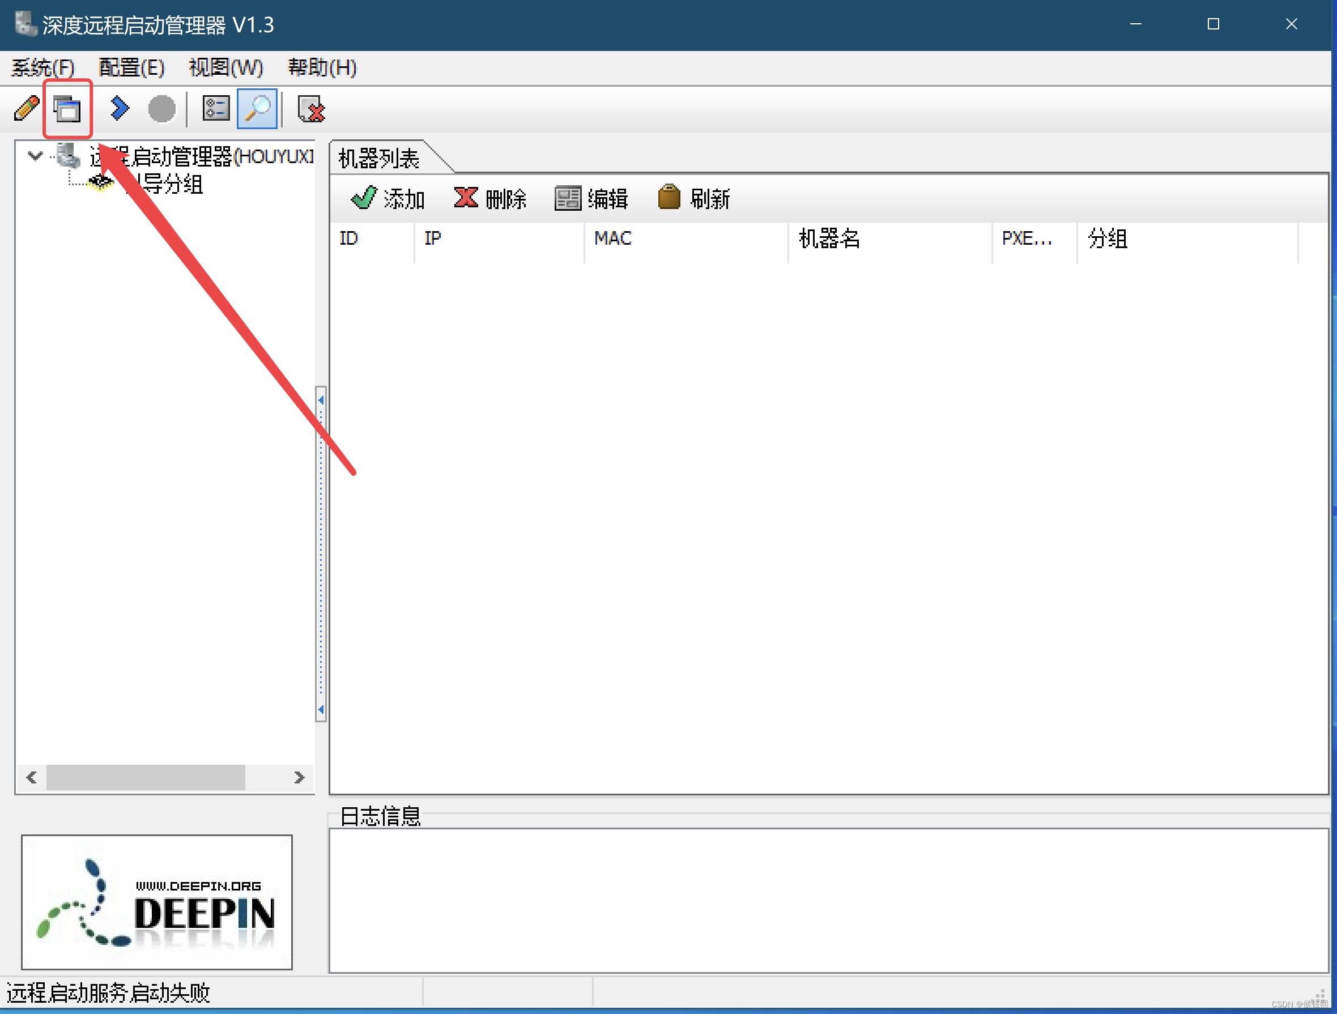This screenshot has height=1014, width=1337.
Task: Click the options list toolbar icon
Action: pyautogui.click(x=216, y=109)
